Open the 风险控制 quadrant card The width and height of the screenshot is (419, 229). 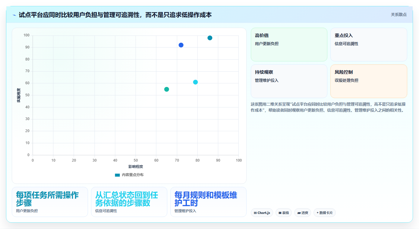click(x=369, y=81)
